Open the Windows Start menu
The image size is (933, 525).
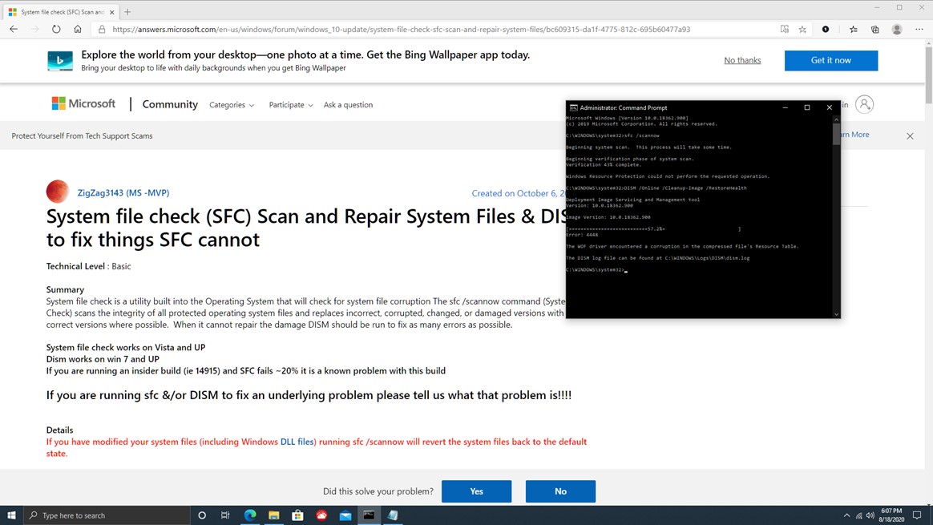pyautogui.click(x=11, y=515)
